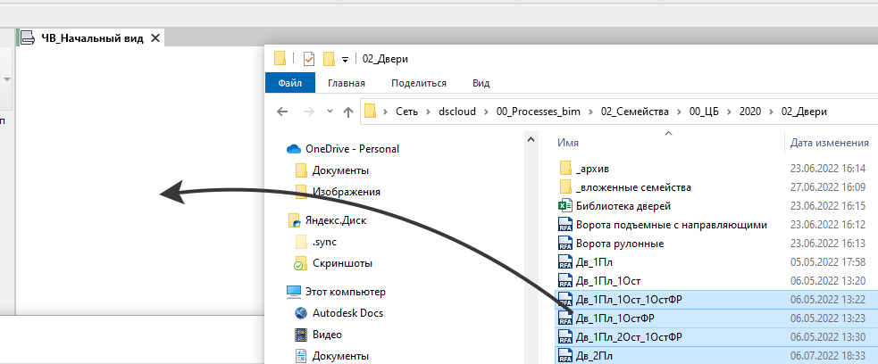Select Документы under Этот компьютер
Screen dimensions: 878x364
point(340,356)
